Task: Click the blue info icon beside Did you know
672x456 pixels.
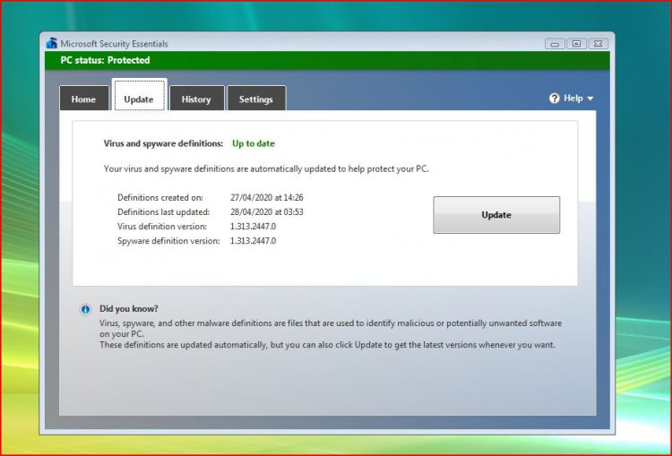Action: [85, 309]
